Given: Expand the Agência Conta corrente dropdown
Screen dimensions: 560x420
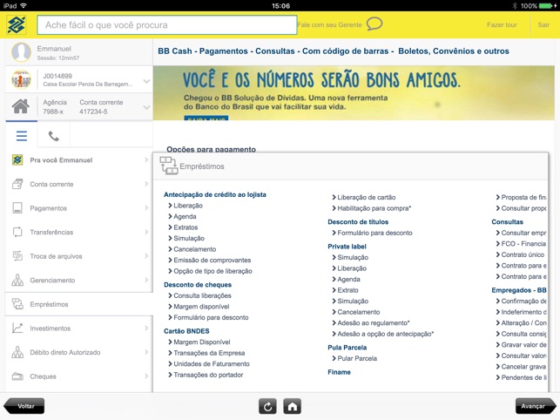Looking at the screenshot, I should tap(146, 107).
